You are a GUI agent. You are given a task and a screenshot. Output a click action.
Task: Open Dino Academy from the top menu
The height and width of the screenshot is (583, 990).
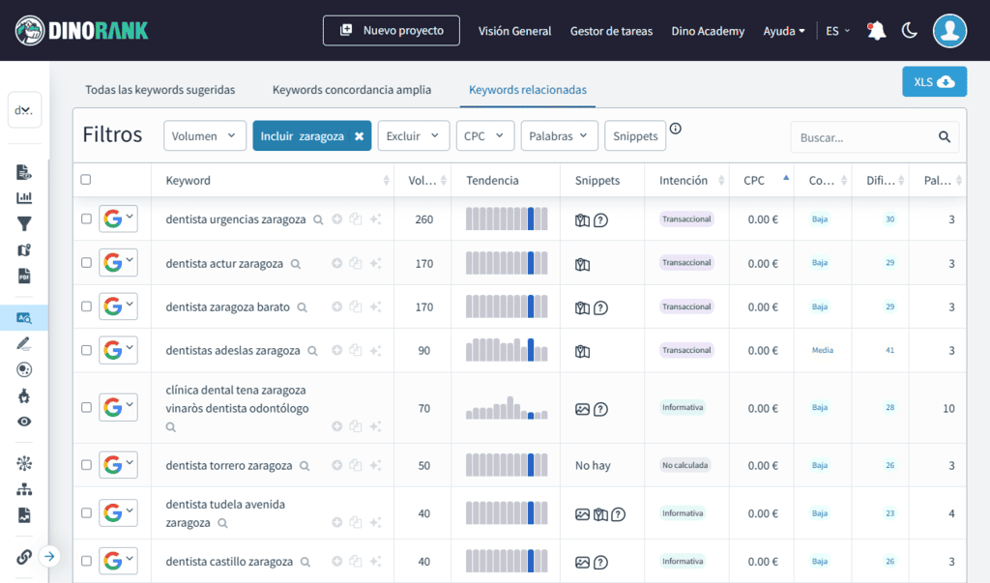(708, 31)
